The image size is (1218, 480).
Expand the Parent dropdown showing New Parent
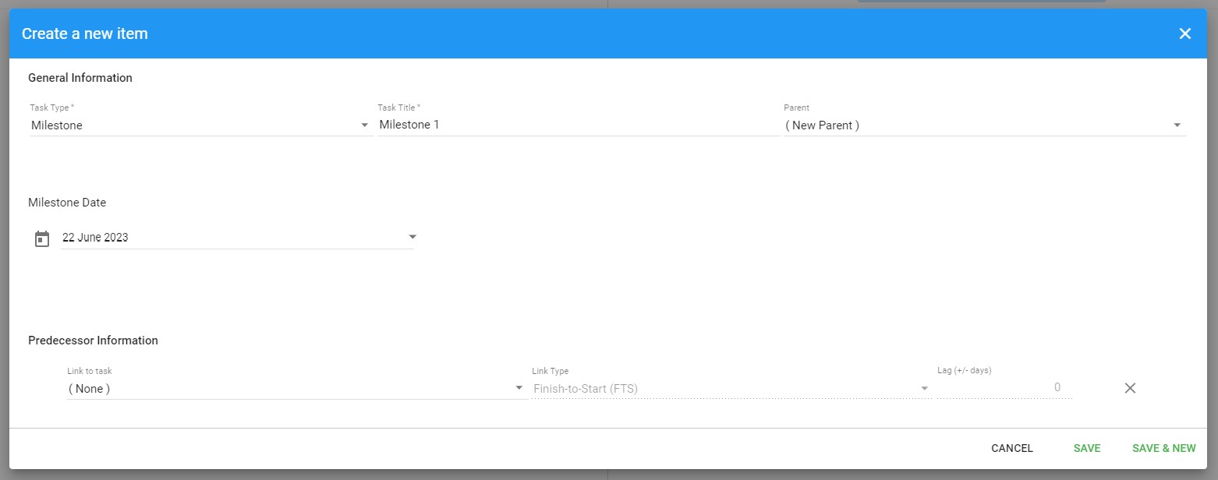(985, 125)
